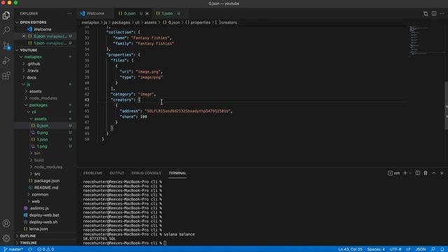Click the open changes icon in editor toolbar
The width and height of the screenshot is (448, 252).
click(x=426, y=13)
